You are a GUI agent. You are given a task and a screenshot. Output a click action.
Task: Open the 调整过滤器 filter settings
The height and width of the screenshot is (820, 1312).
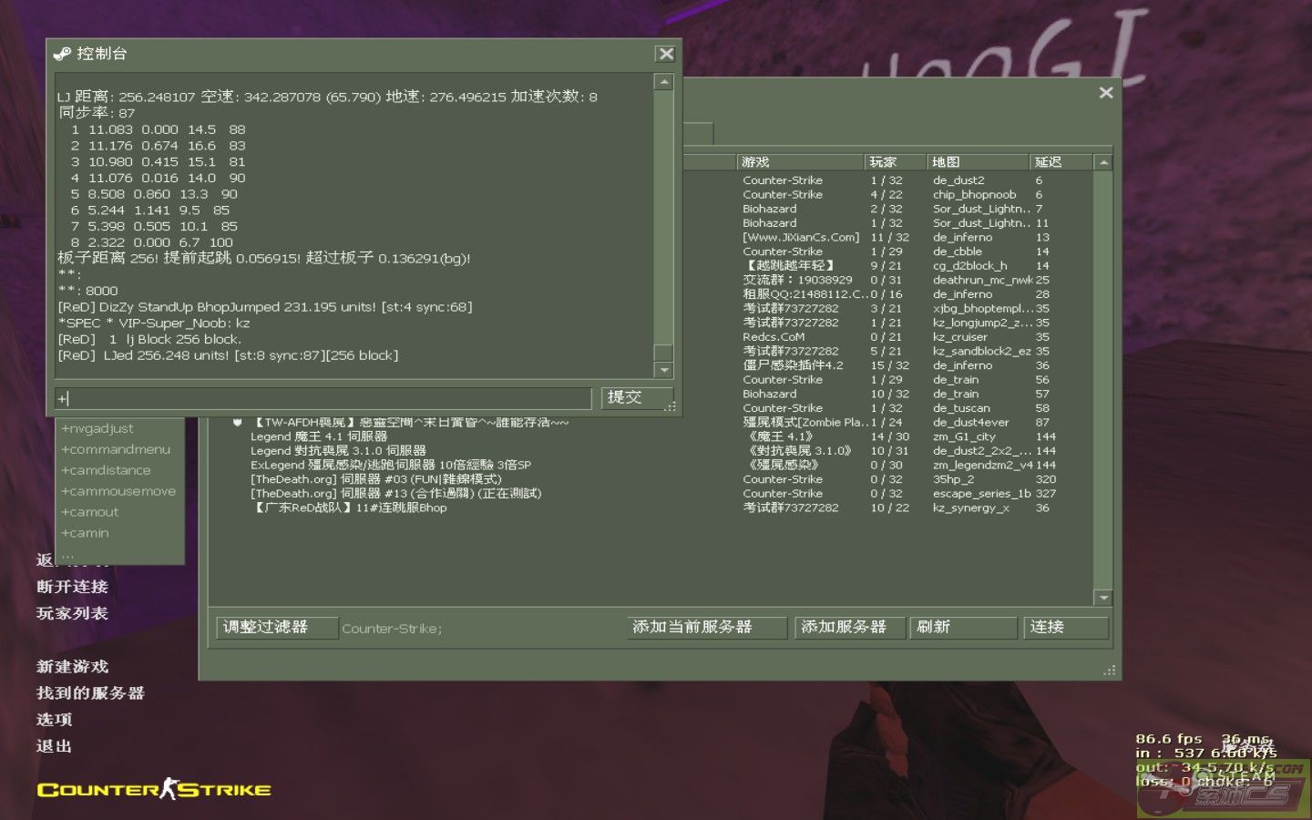pos(272,627)
